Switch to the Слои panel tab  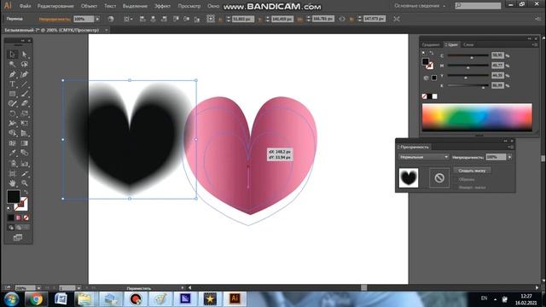pos(468,44)
